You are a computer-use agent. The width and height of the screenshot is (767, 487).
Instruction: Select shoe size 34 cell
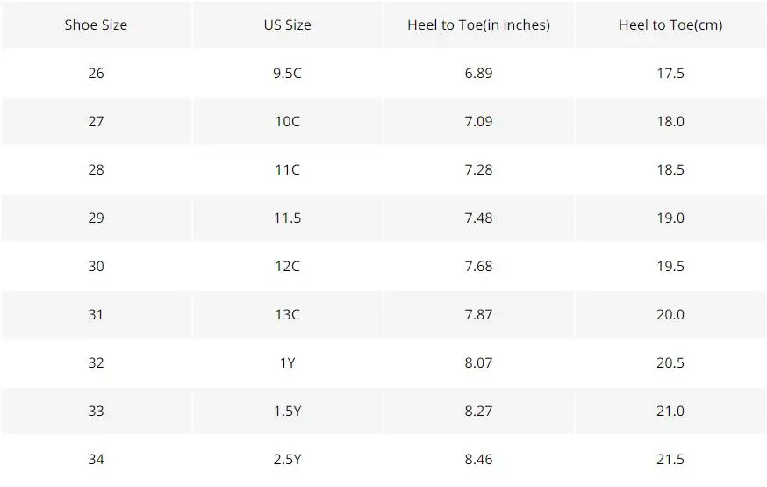pyautogui.click(x=96, y=459)
